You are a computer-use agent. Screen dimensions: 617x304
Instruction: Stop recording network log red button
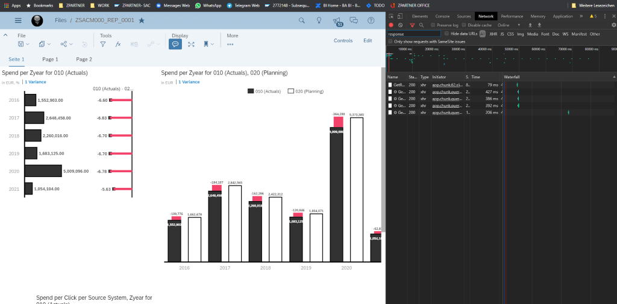pos(391,25)
